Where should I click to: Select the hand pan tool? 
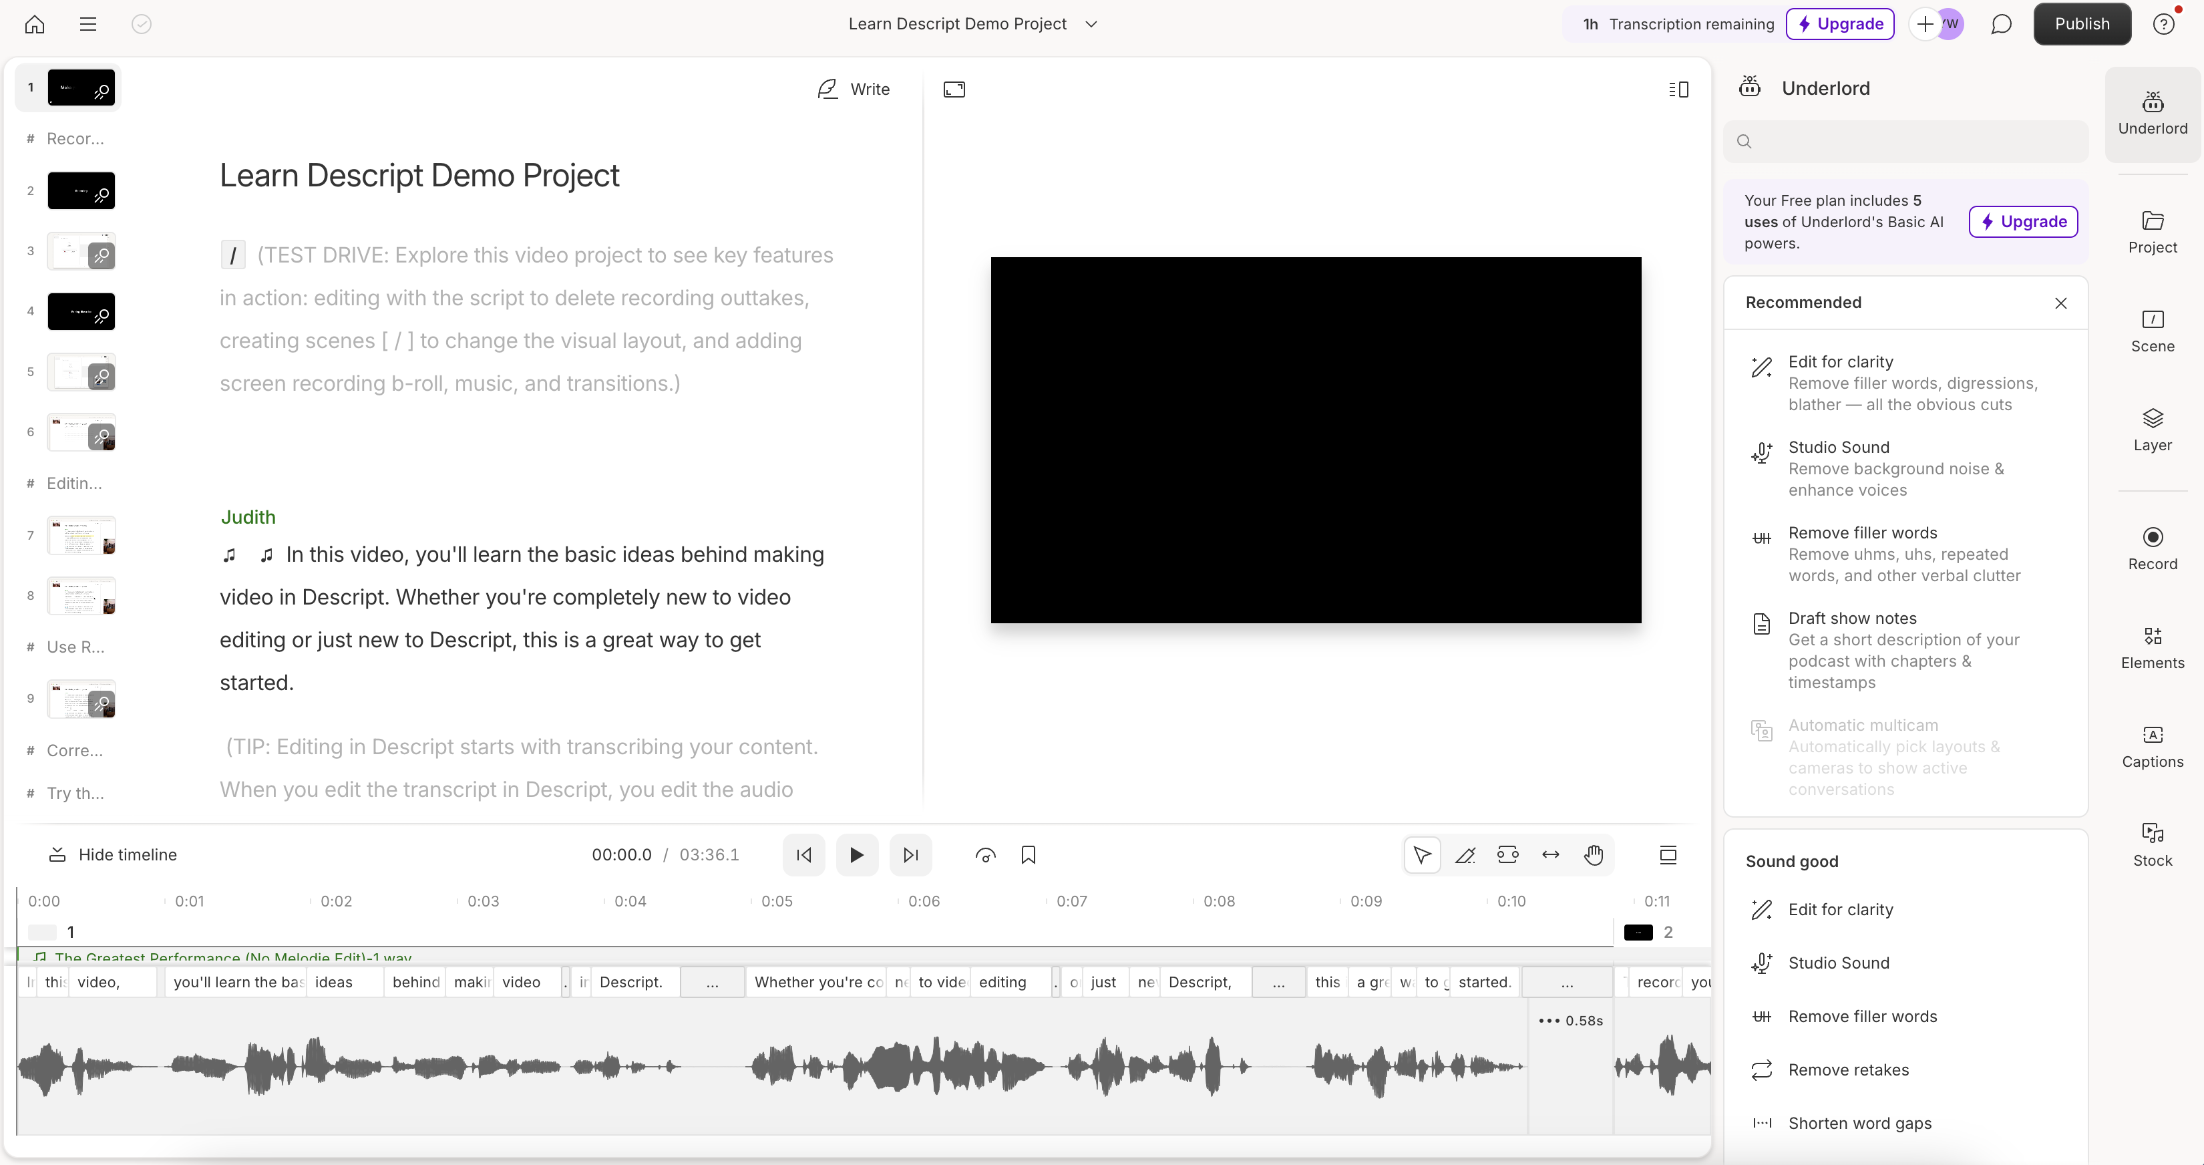[1593, 854]
